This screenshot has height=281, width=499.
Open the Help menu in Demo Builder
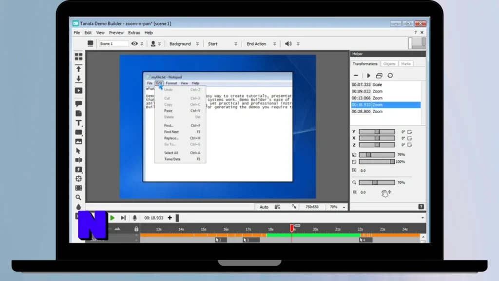(149, 33)
